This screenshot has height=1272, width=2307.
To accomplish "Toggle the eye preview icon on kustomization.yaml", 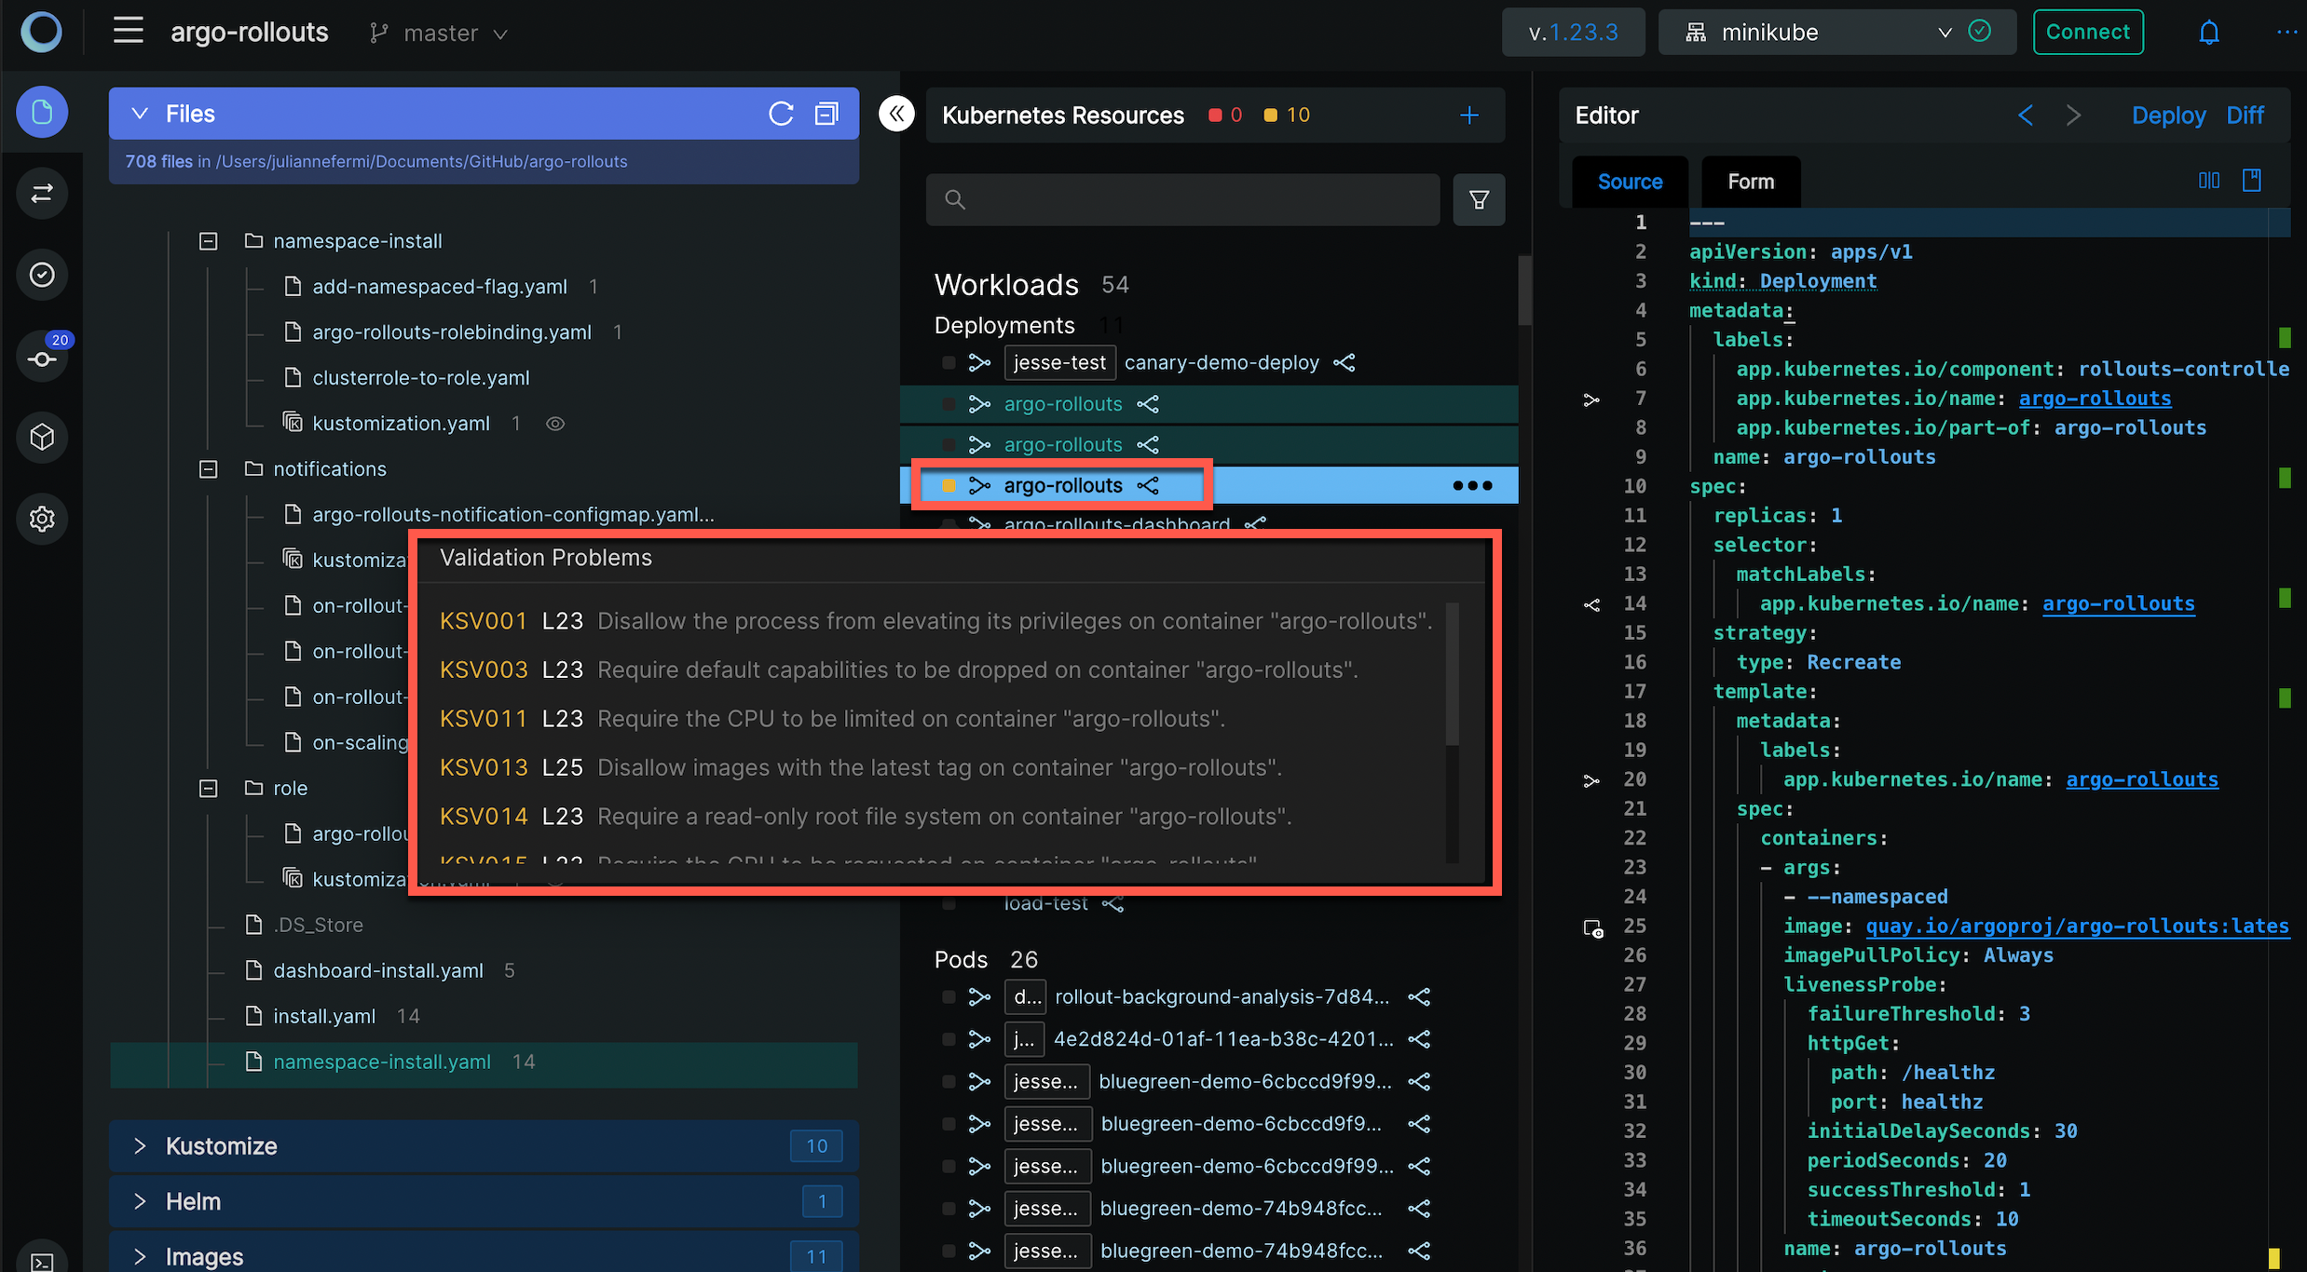I will point(555,424).
